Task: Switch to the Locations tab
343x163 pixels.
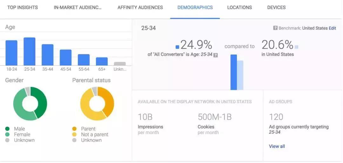Action: [x=239, y=7]
